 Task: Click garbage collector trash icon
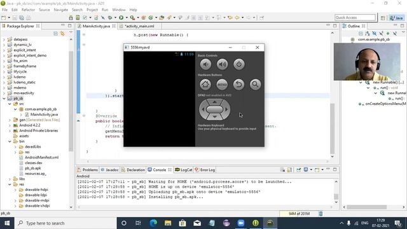tap(321, 214)
